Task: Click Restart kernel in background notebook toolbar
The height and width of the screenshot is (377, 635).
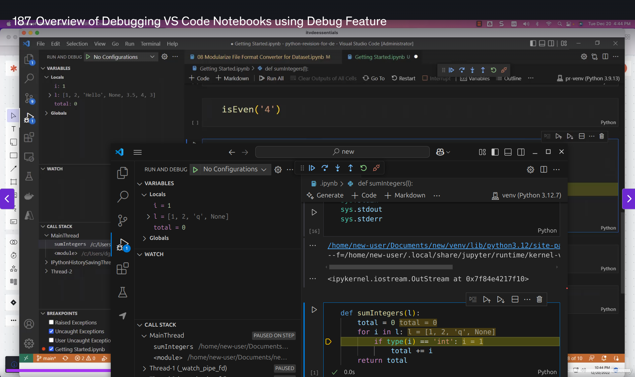Action: 403,79
